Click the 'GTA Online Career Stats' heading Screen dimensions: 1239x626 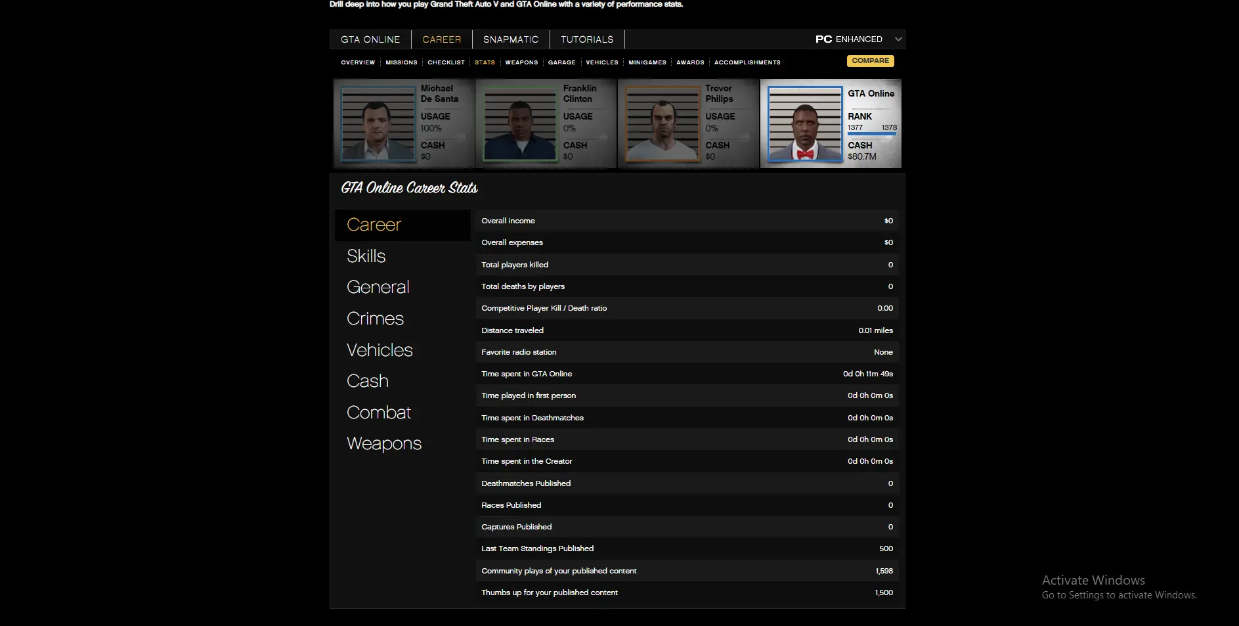coord(409,189)
